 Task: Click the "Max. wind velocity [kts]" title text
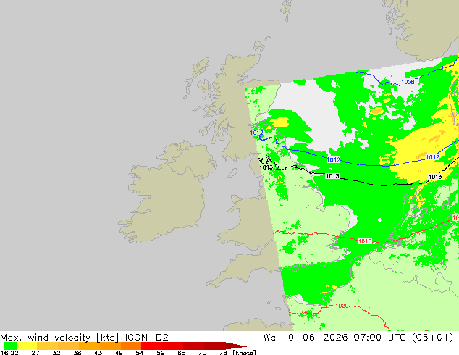[x=59, y=338]
